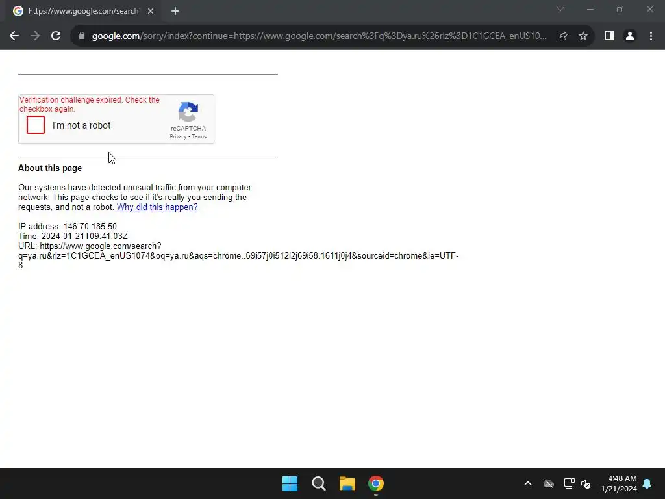Minimize the Chrome window
This screenshot has width=665, height=499.
point(590,9)
